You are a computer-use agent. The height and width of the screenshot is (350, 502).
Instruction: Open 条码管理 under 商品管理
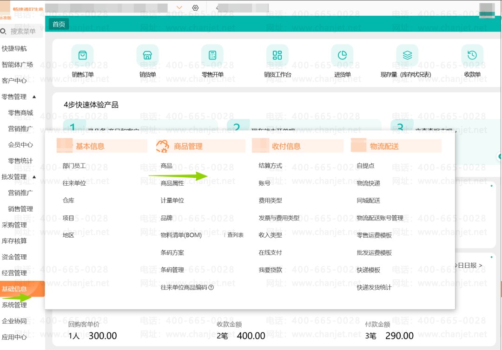coord(172,270)
